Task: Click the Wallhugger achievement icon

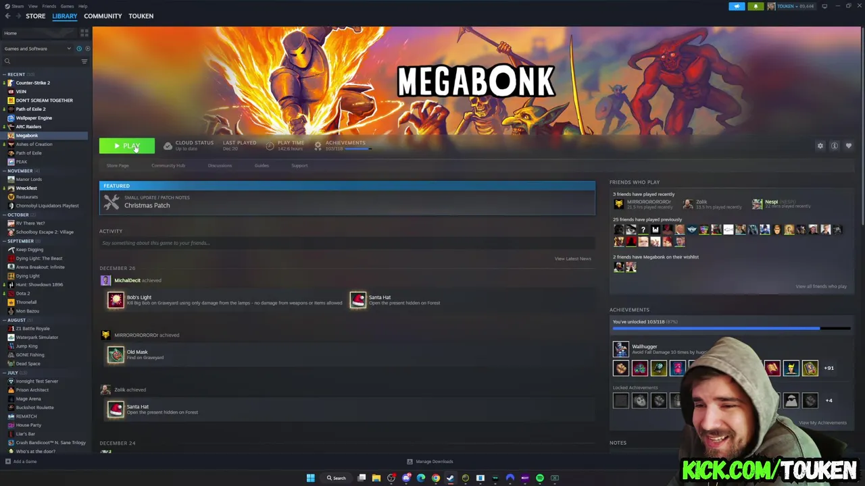Action: [620, 349]
